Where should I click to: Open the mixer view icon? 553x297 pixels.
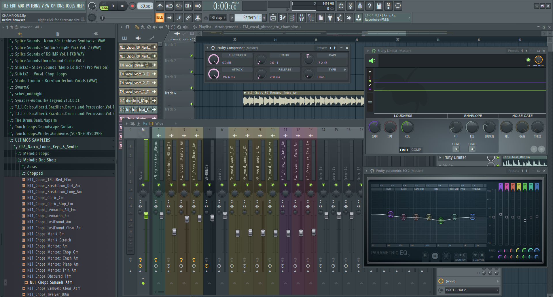302,18
